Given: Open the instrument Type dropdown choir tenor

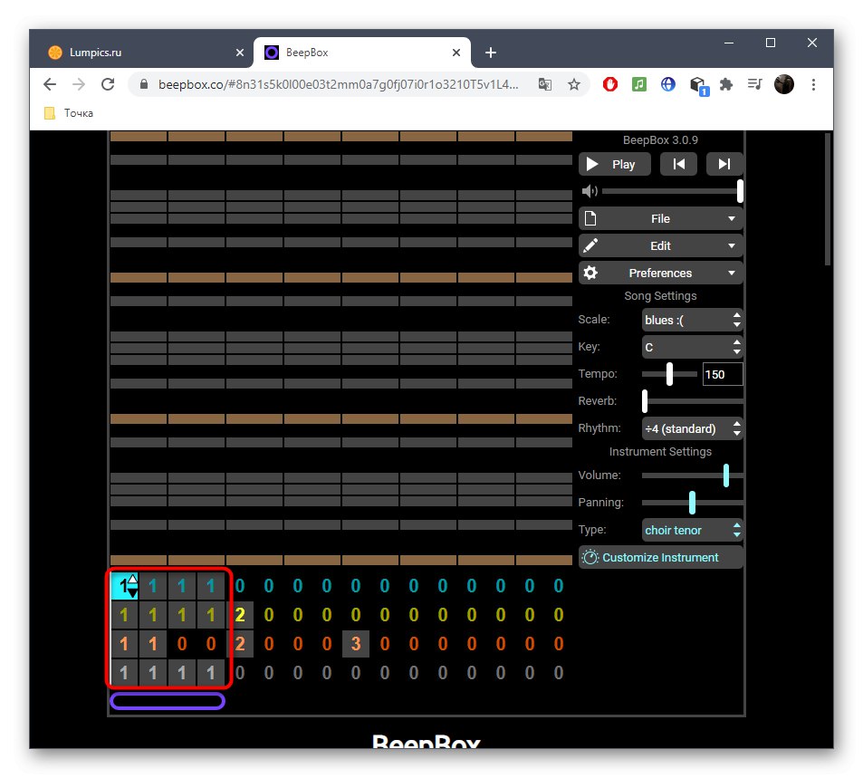Looking at the screenshot, I should click(693, 530).
